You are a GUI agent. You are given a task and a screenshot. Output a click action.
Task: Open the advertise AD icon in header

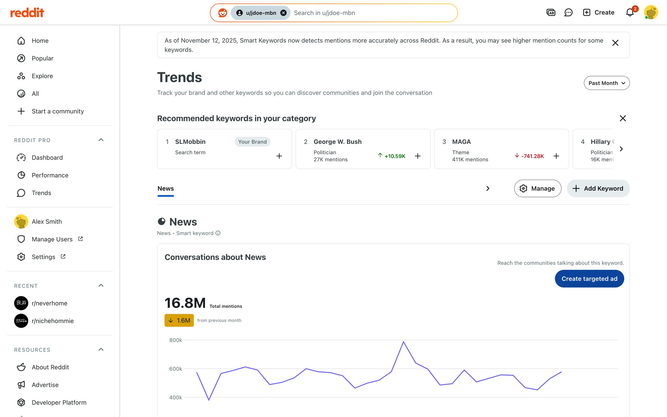551,13
